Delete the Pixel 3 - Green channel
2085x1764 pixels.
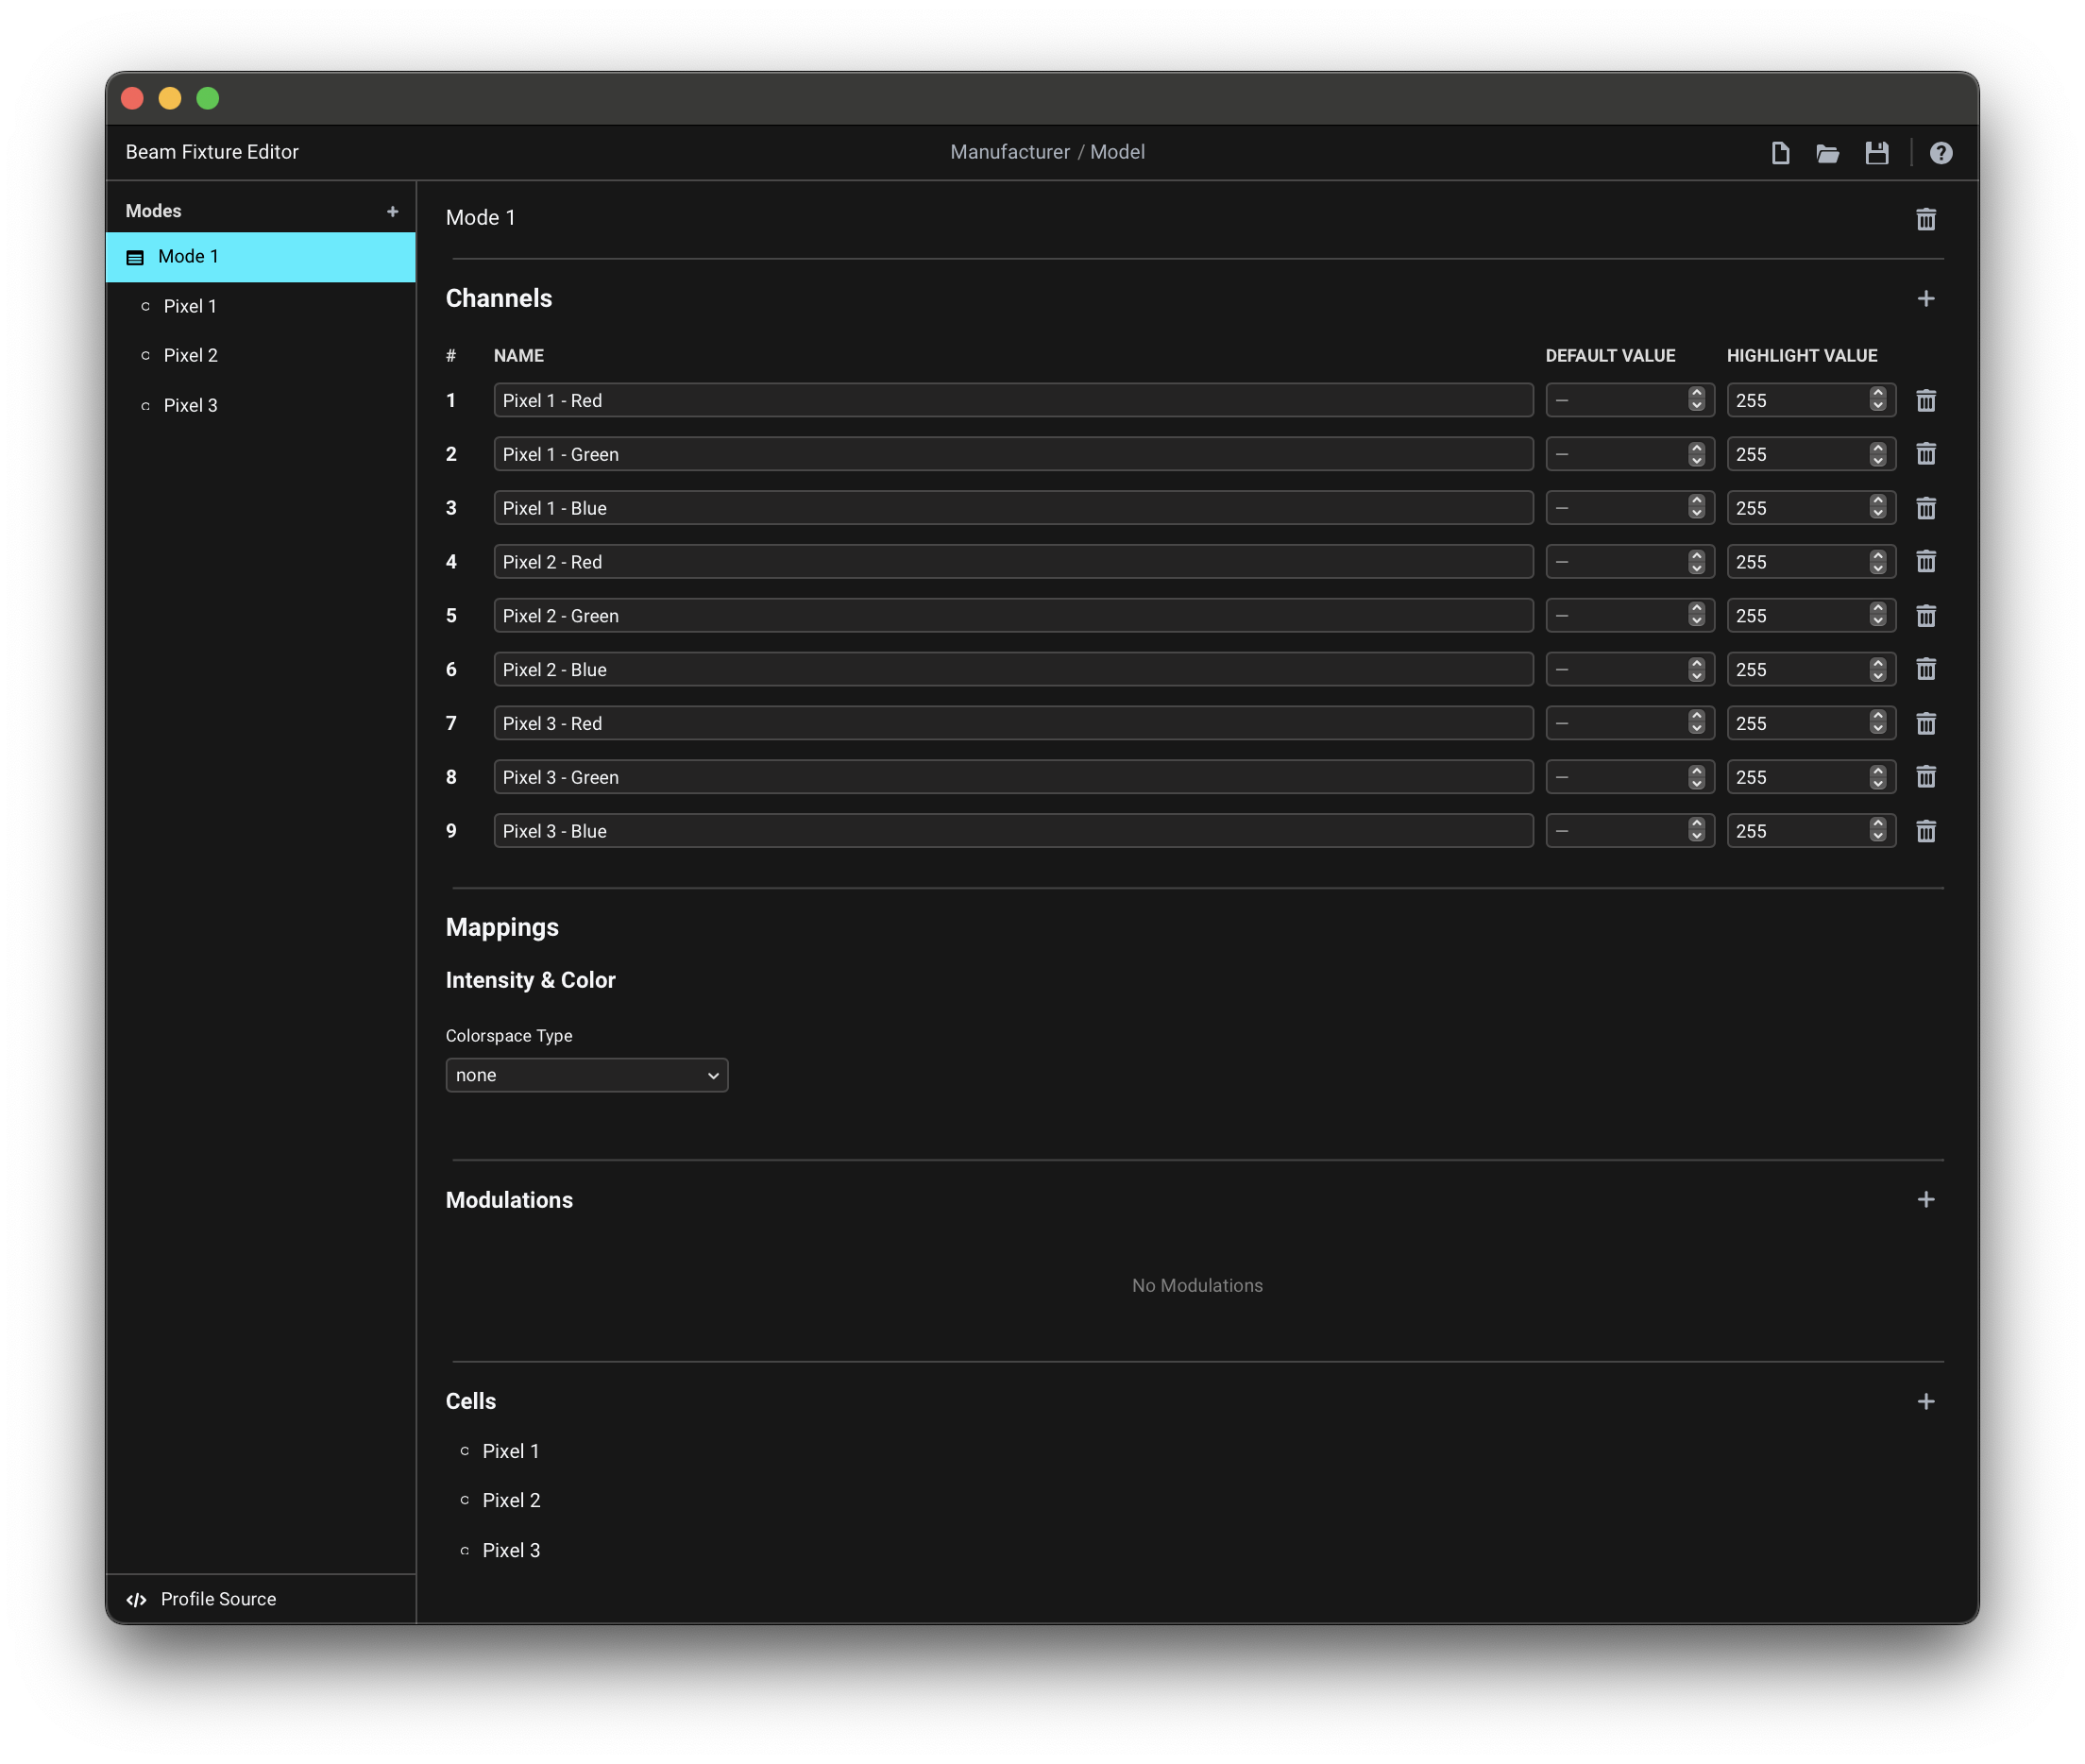click(1926, 777)
